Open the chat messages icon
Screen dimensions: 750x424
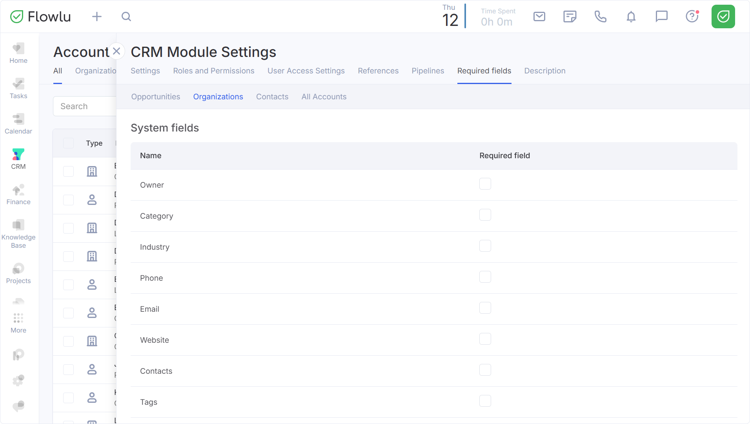point(661,16)
